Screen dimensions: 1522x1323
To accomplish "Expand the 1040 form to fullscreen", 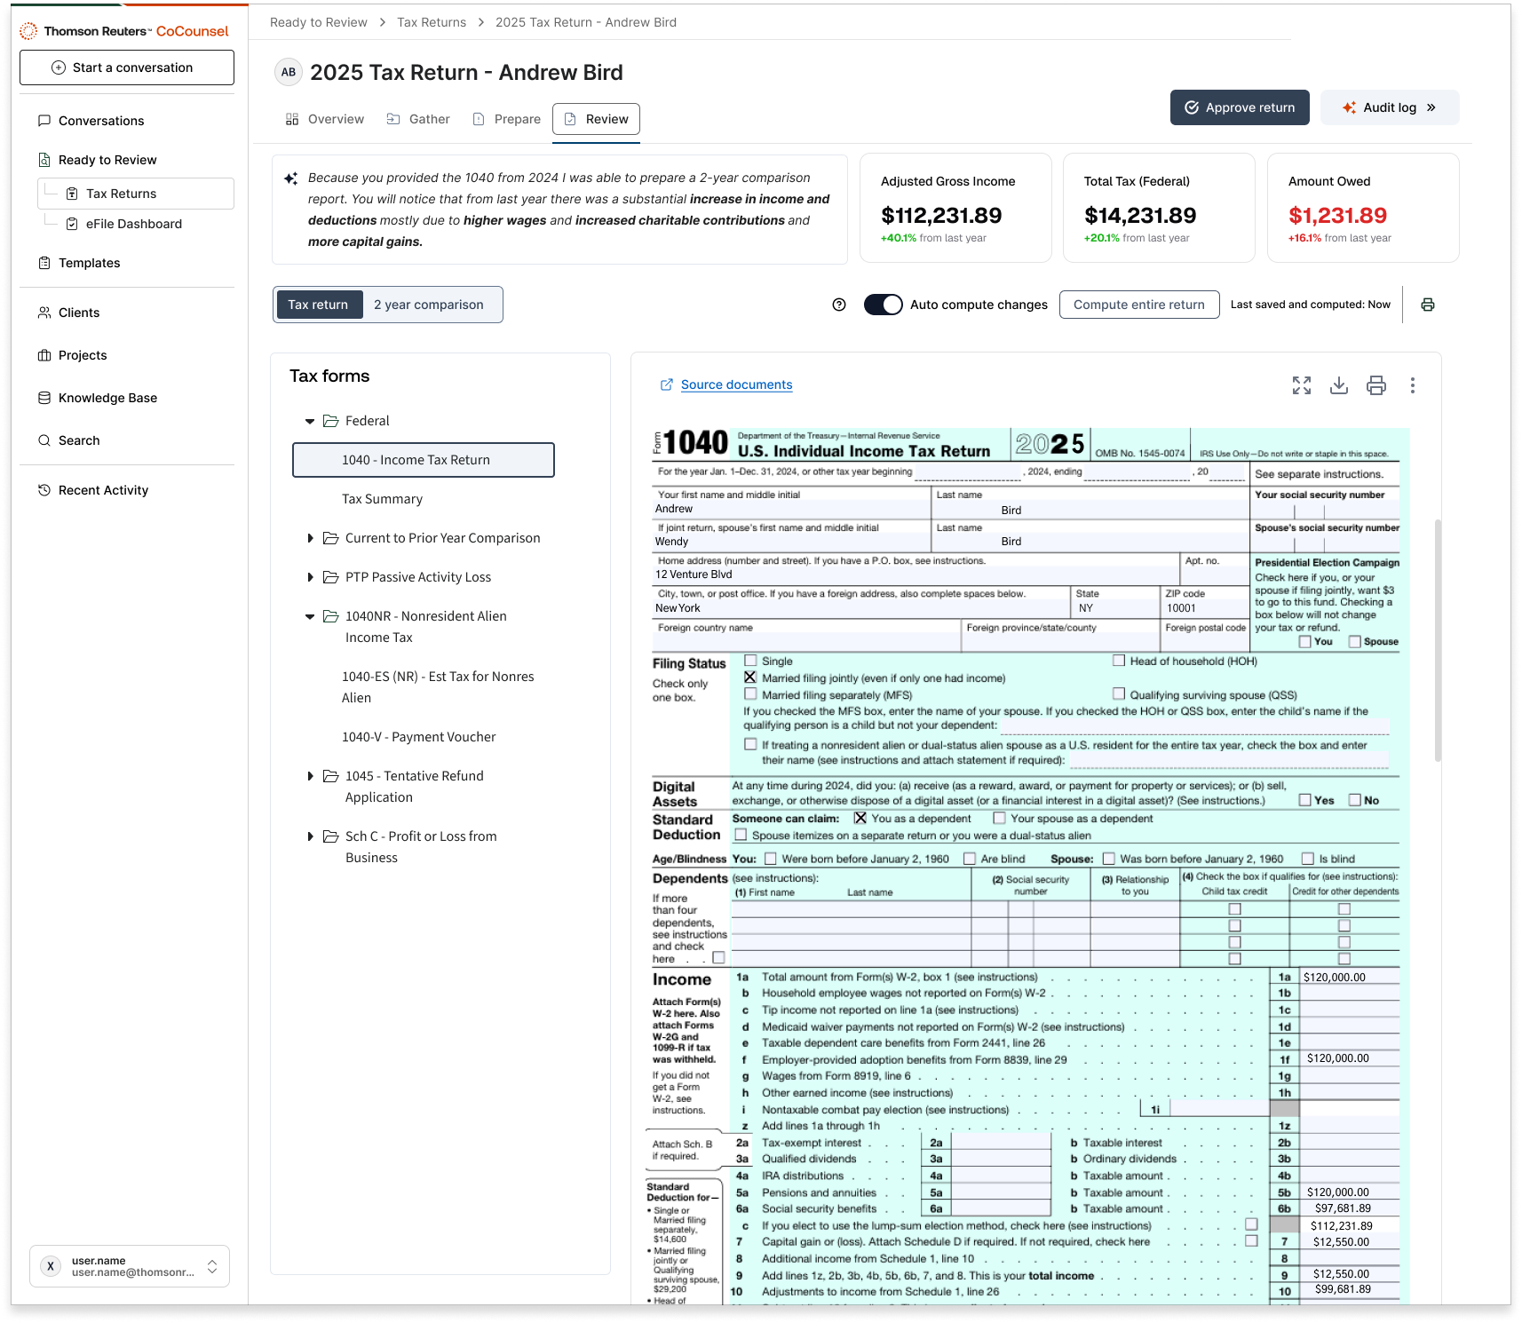I will pyautogui.click(x=1302, y=385).
